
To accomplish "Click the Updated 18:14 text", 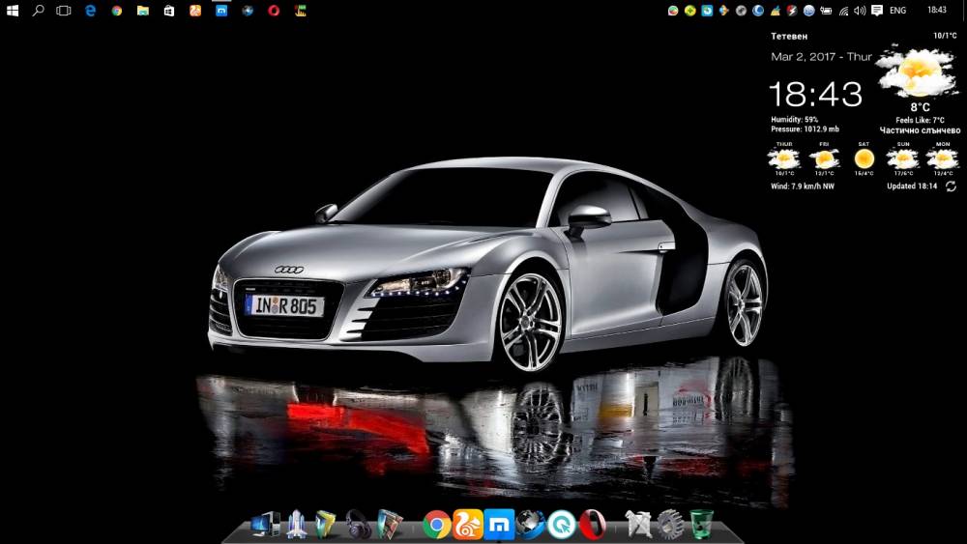I will [x=912, y=186].
